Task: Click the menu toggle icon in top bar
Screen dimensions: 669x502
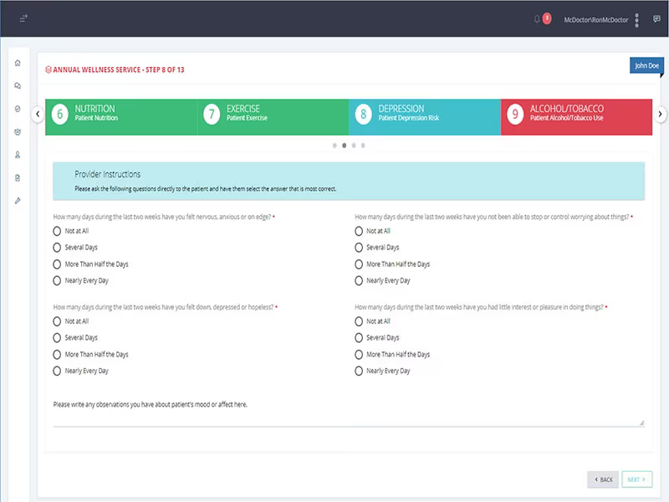Action: 24,18
